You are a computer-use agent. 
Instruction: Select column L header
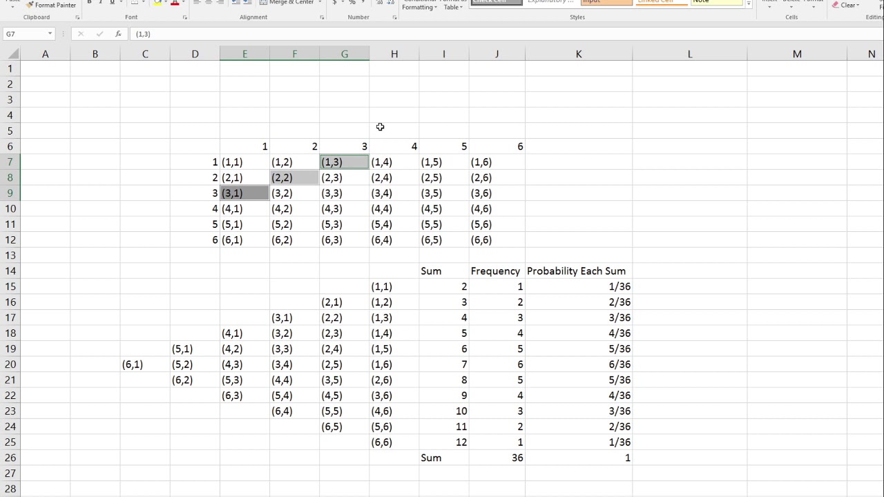[x=690, y=54]
